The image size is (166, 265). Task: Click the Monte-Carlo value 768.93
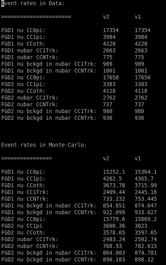[x=112, y=246]
